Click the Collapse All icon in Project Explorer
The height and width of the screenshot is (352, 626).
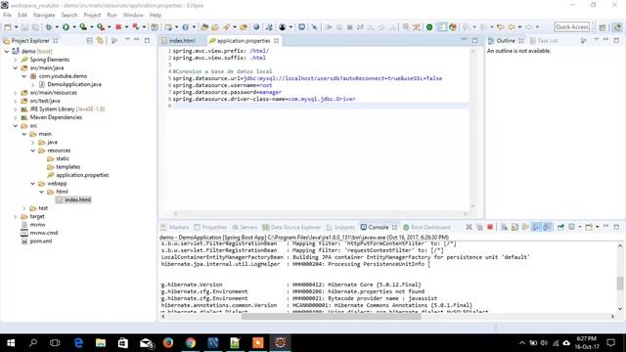tap(89, 41)
